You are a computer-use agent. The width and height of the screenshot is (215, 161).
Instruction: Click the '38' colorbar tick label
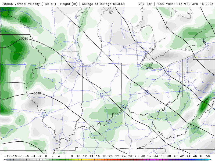click(x=169, y=156)
